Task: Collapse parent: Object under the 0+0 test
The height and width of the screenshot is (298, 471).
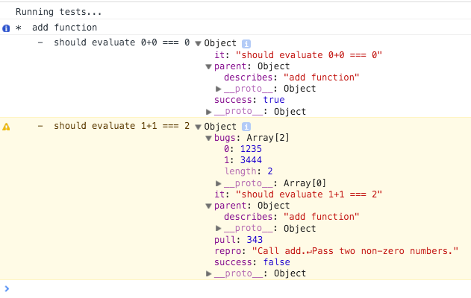Action: point(208,66)
